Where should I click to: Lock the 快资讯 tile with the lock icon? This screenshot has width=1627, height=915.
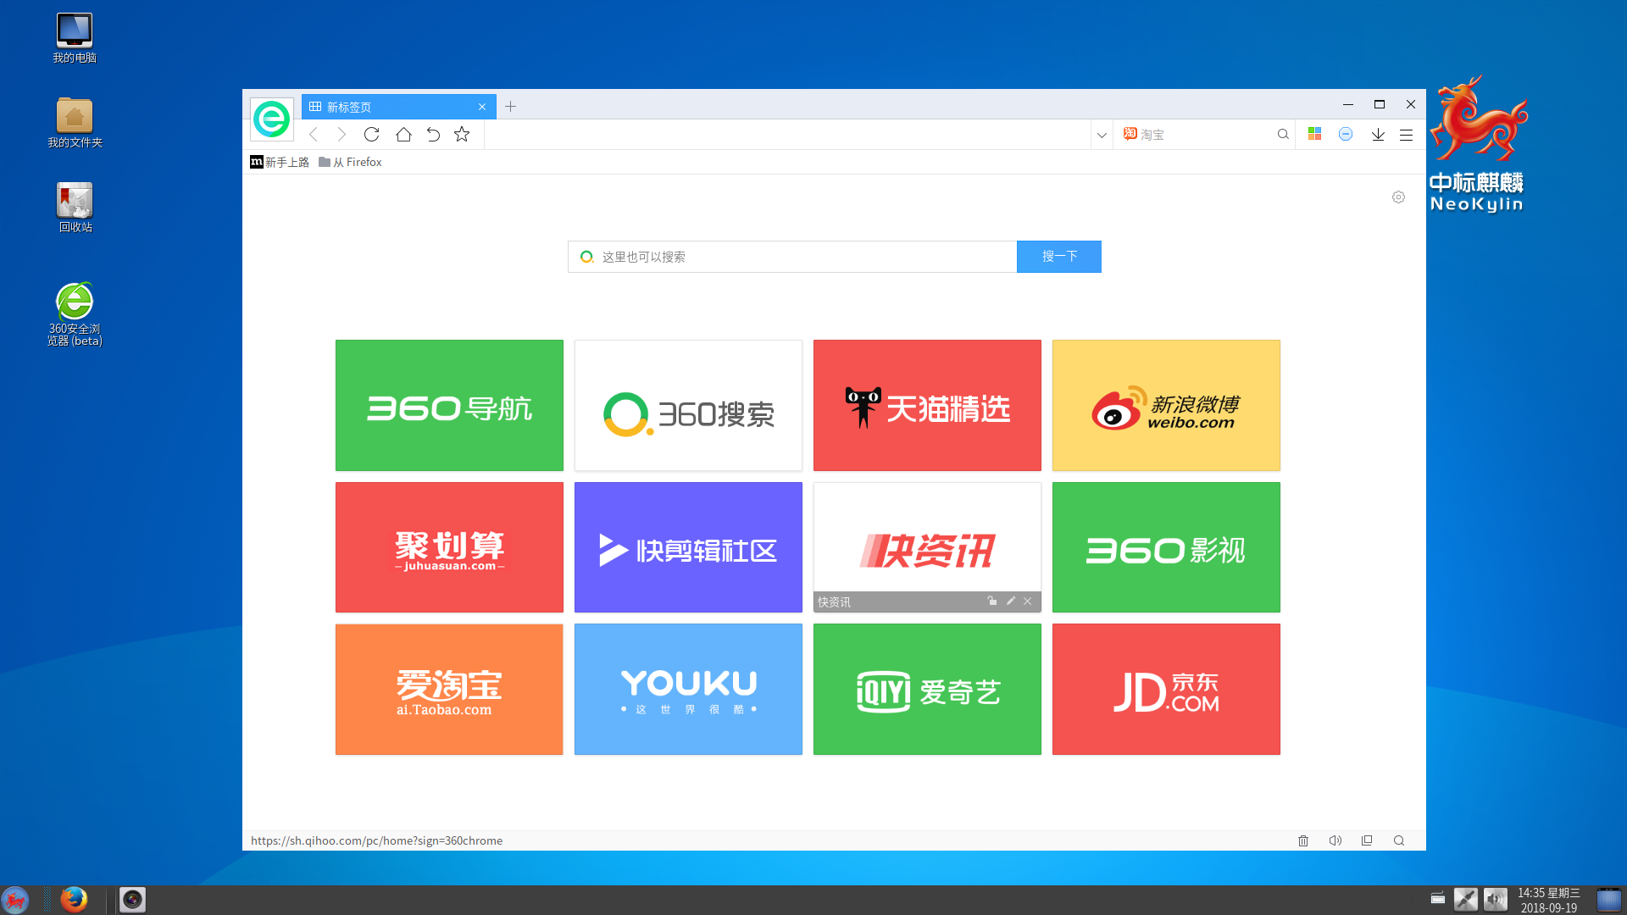click(x=991, y=602)
